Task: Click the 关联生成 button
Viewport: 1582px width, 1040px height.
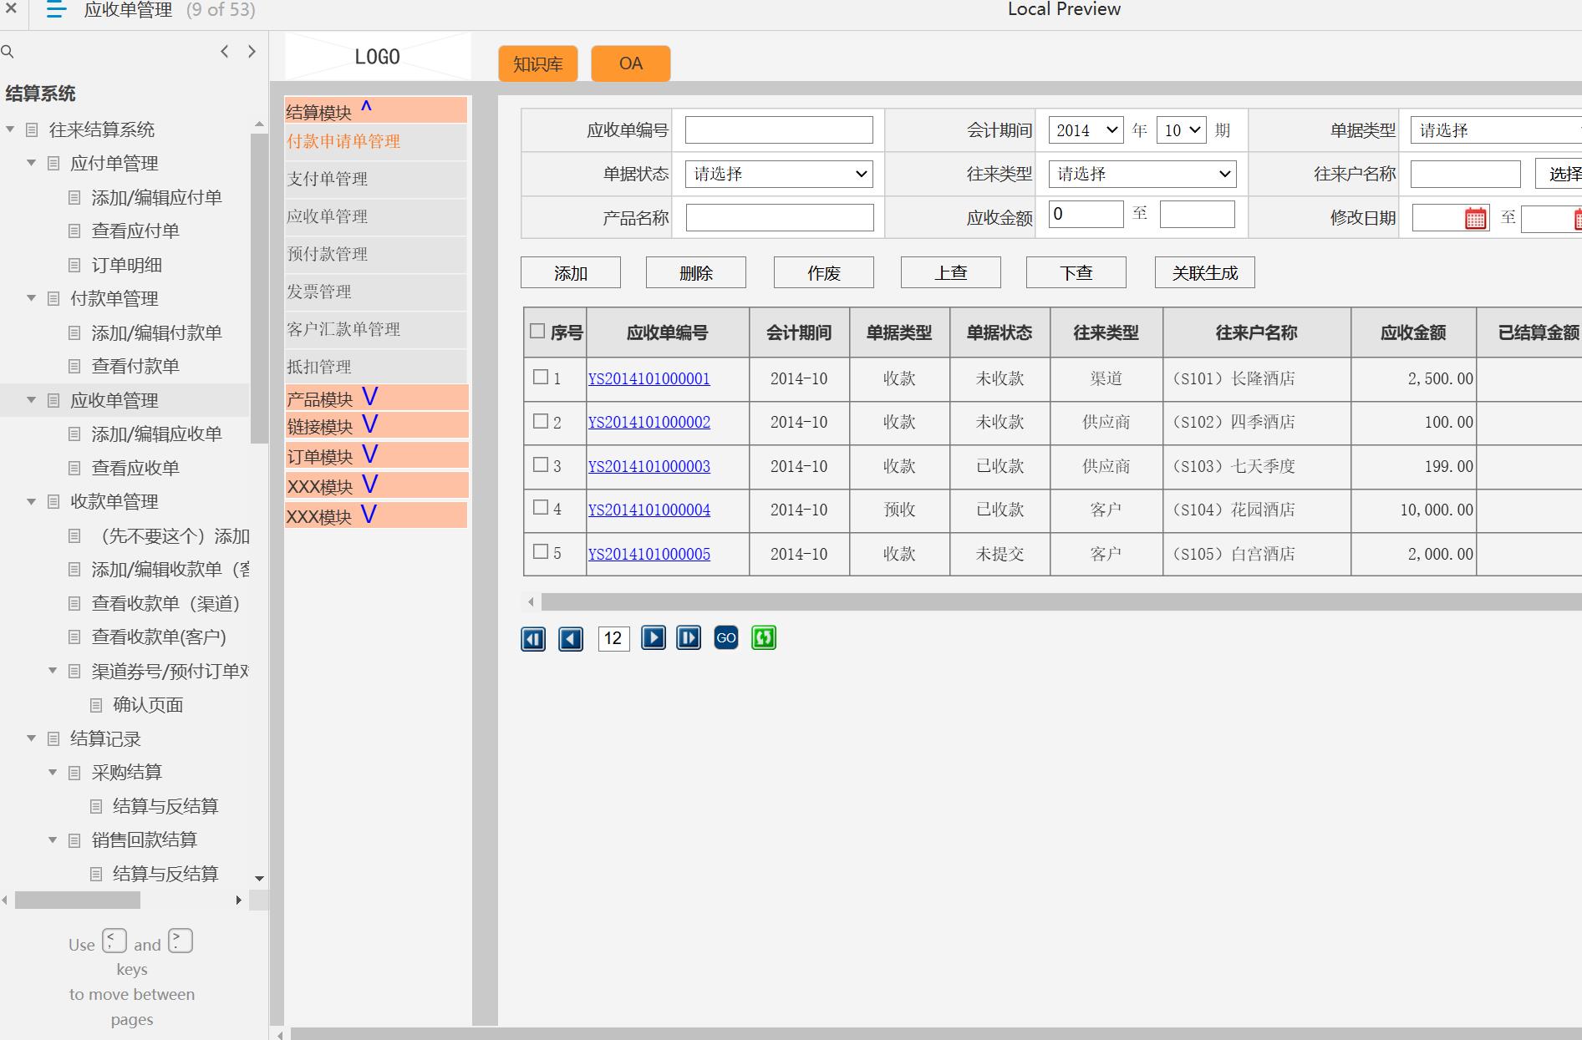Action: pyautogui.click(x=1205, y=272)
